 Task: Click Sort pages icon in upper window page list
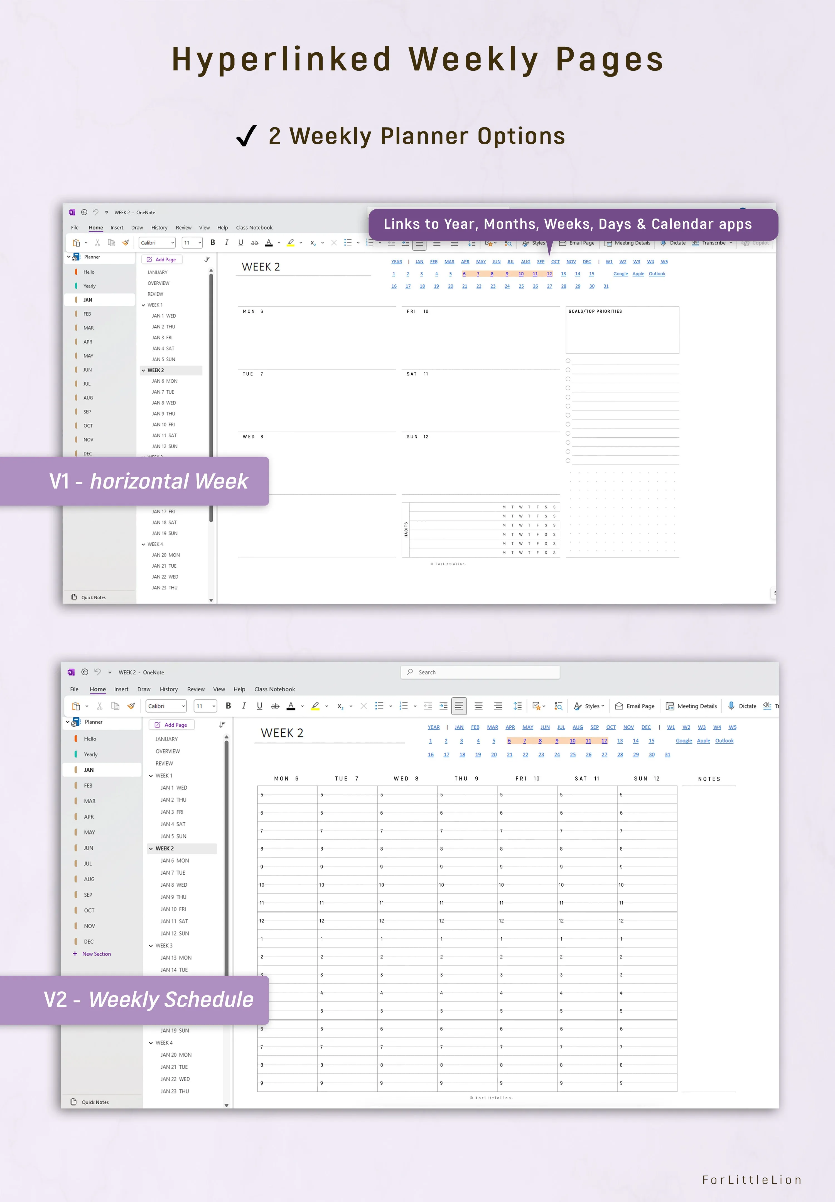pyautogui.click(x=207, y=259)
